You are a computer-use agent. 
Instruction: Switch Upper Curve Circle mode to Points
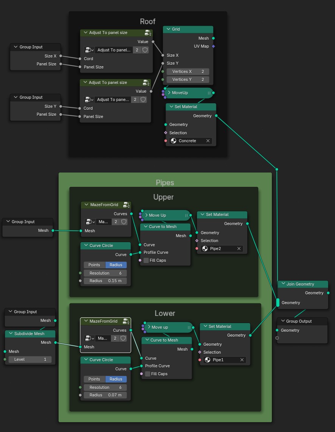pos(95,265)
